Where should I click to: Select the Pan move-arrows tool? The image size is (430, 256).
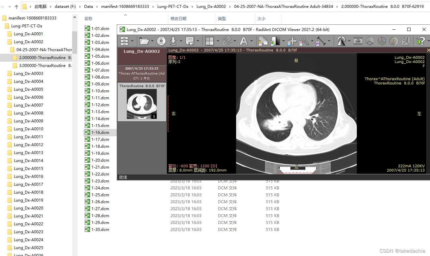pos(292,41)
